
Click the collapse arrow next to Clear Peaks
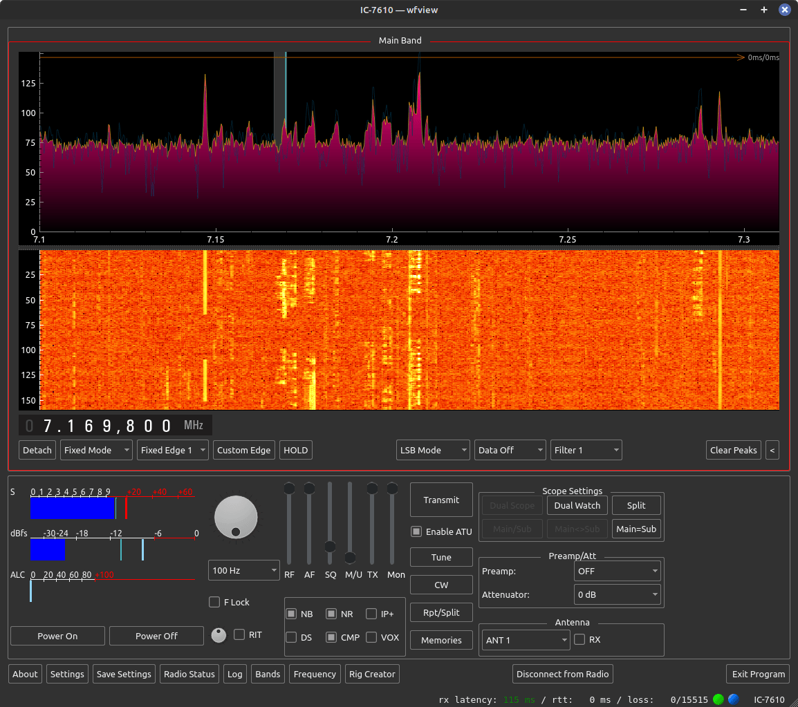(x=772, y=450)
